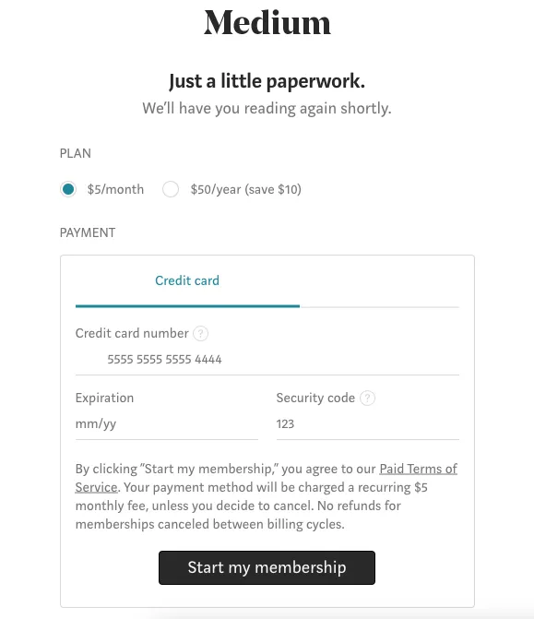Click the Start my membership button
Image resolution: width=534 pixels, height=619 pixels.
tap(267, 567)
